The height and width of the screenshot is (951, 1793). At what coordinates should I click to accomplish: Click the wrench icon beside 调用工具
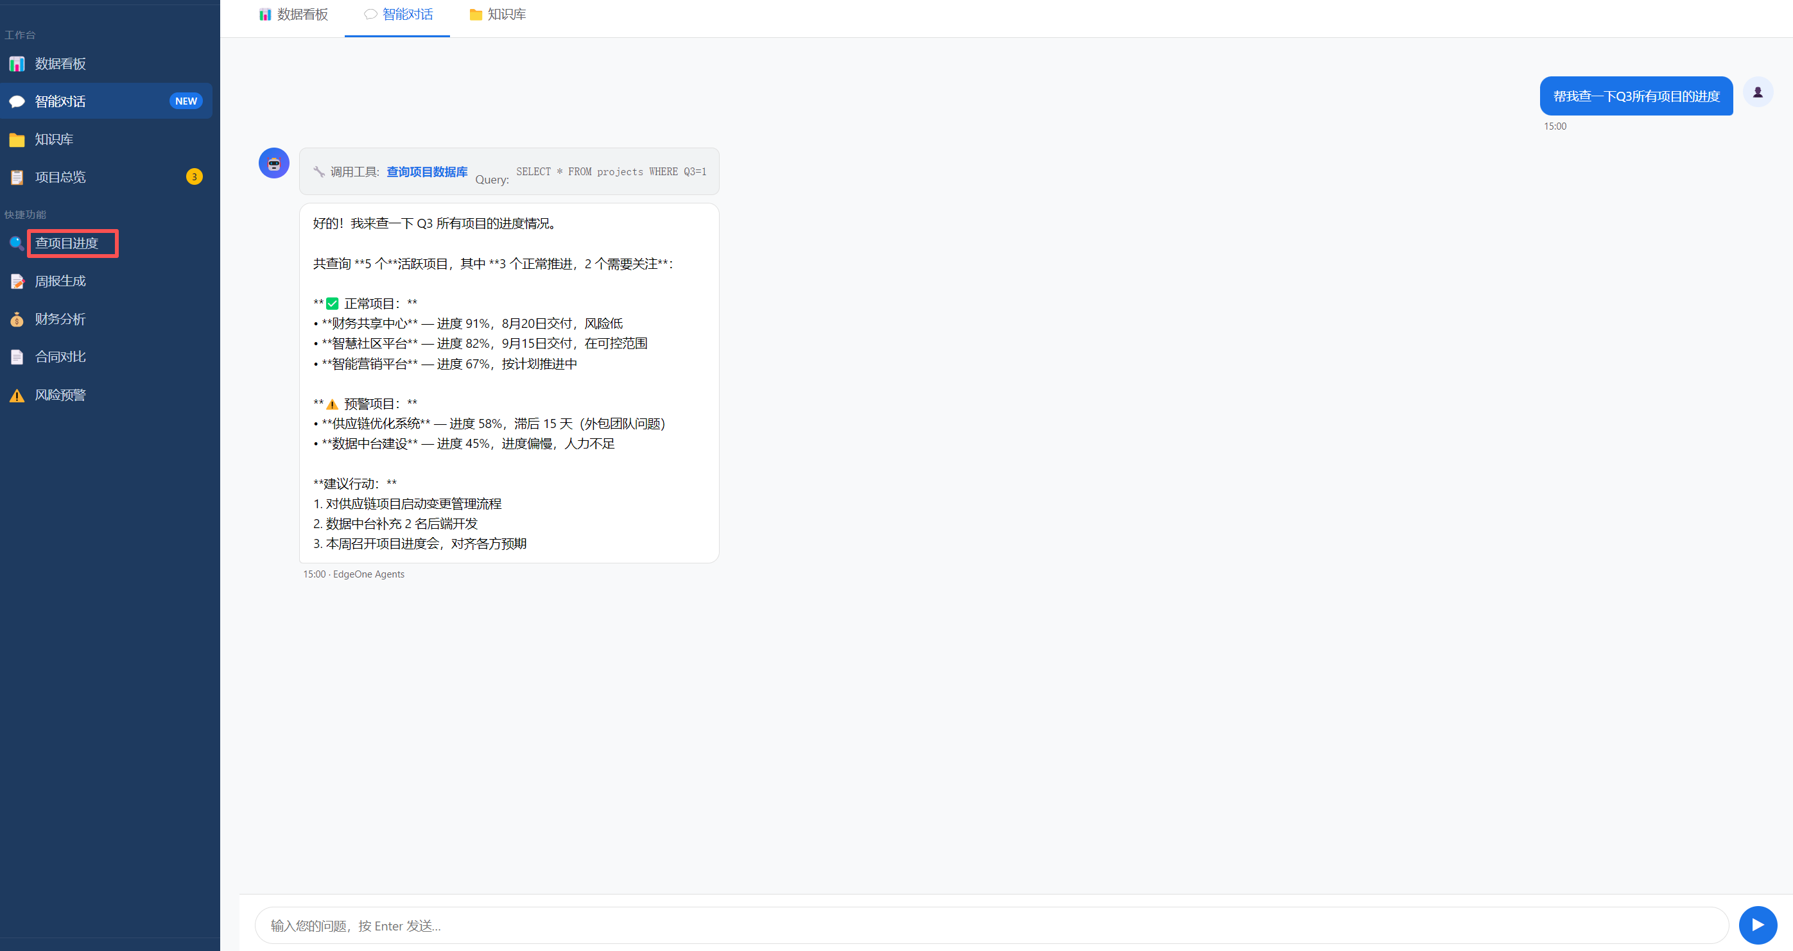coord(319,172)
